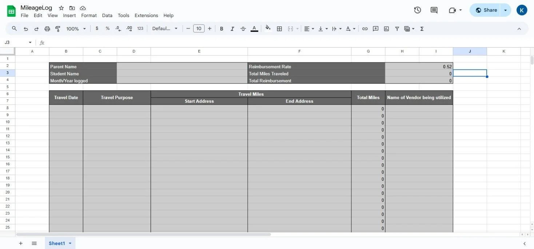The image size is (534, 249).
Task: Undo the last action
Action: pos(25,29)
